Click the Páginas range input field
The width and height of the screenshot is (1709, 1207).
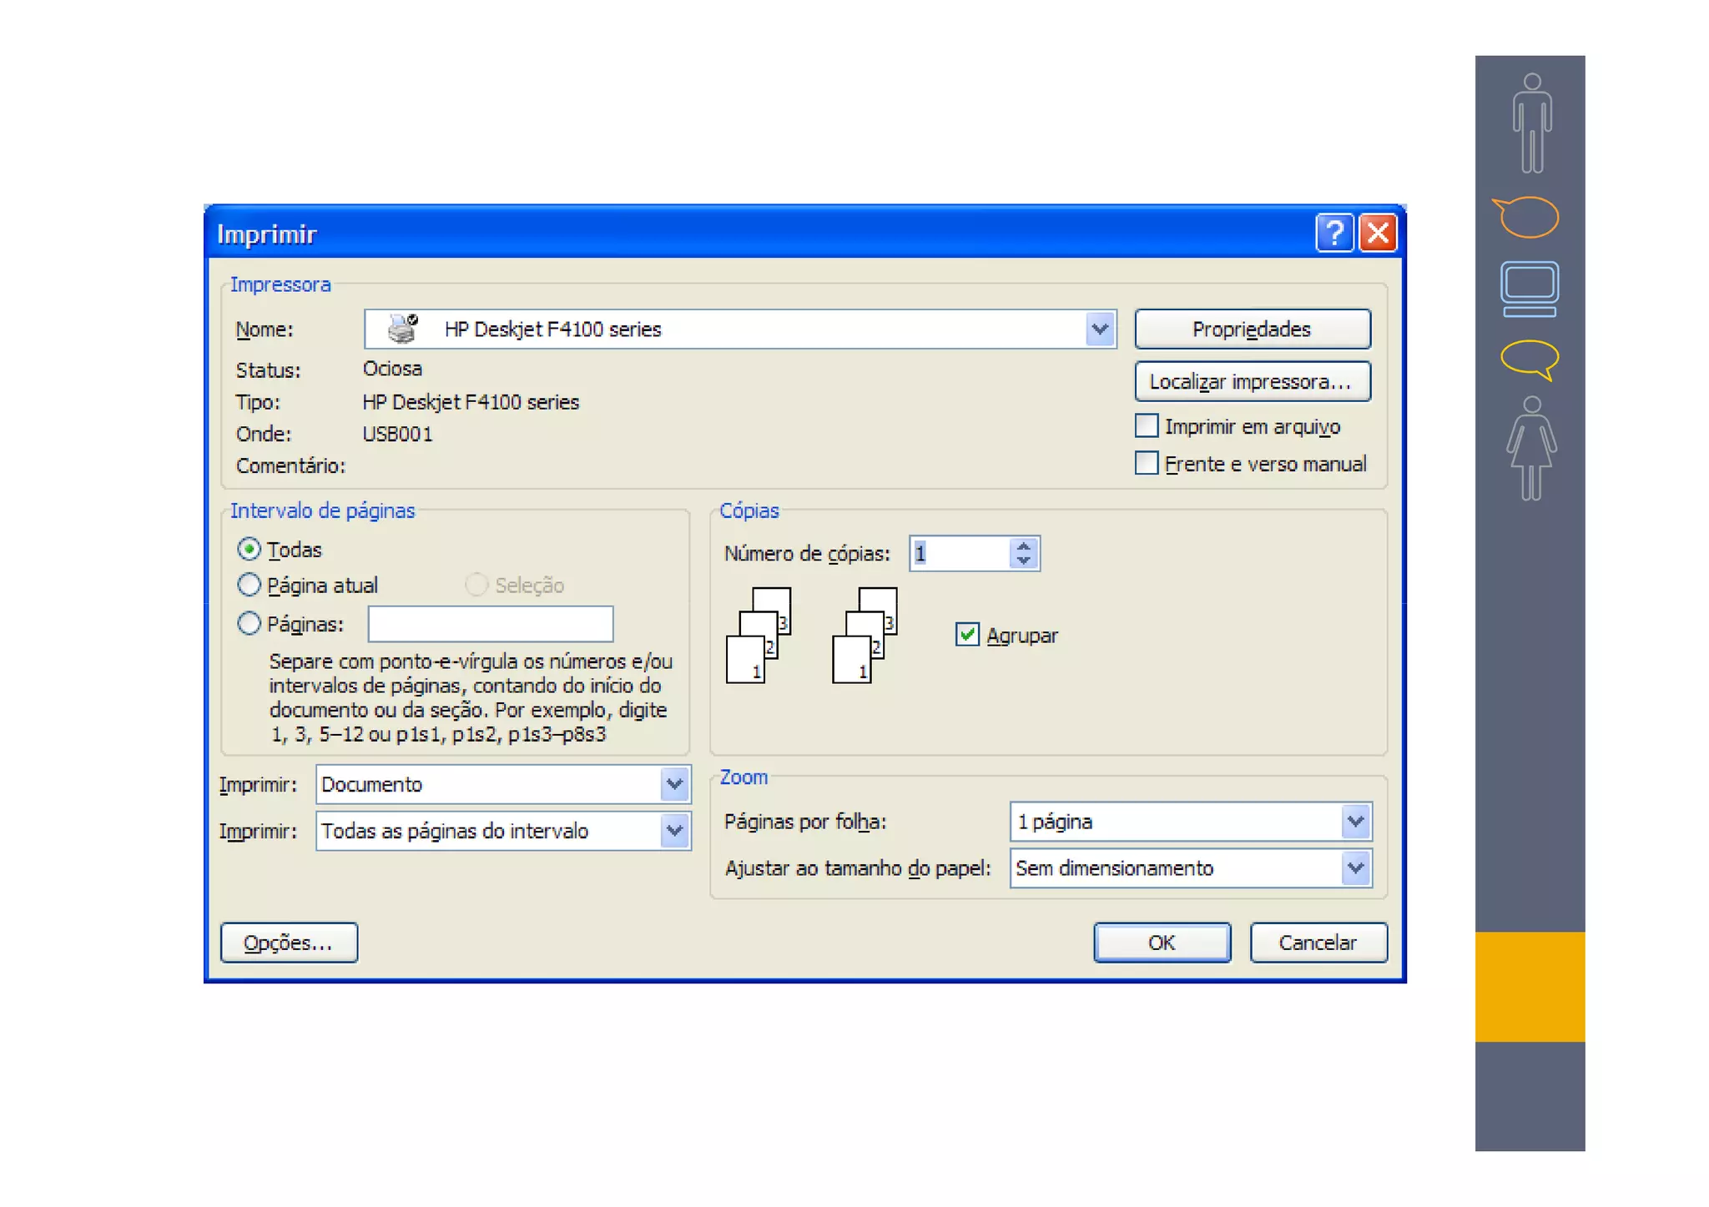490,624
